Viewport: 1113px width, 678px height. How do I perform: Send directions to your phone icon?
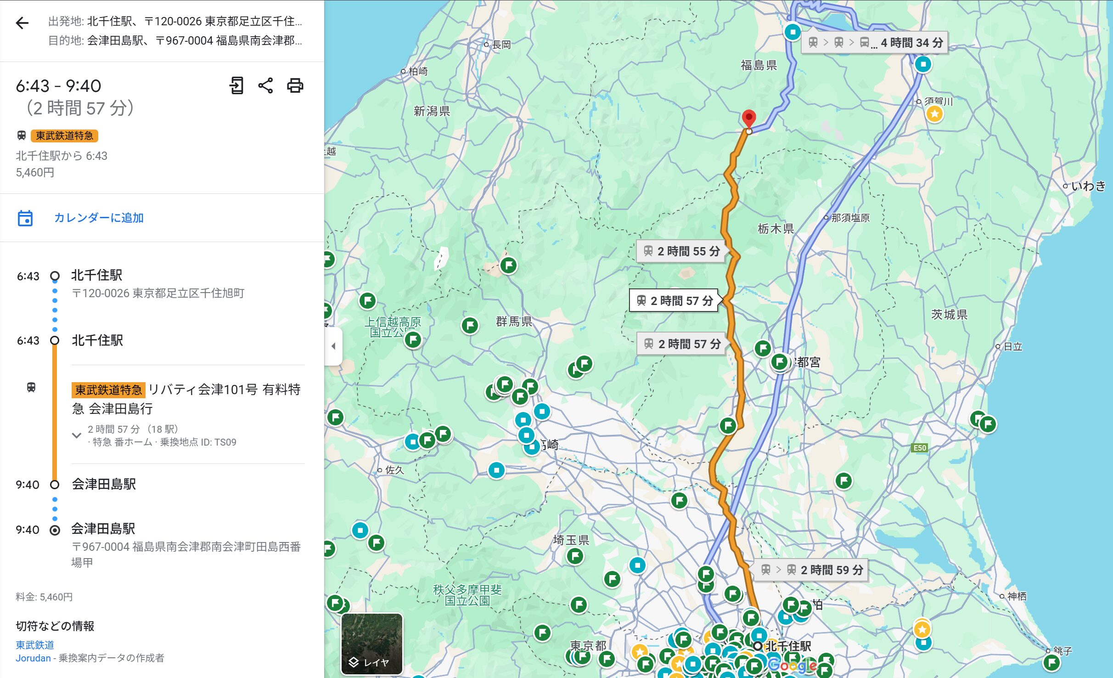coord(236,85)
